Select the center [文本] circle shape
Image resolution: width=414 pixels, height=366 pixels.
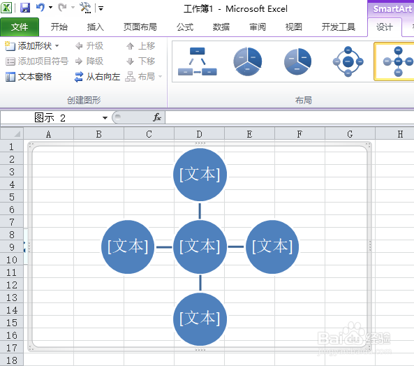(x=200, y=247)
